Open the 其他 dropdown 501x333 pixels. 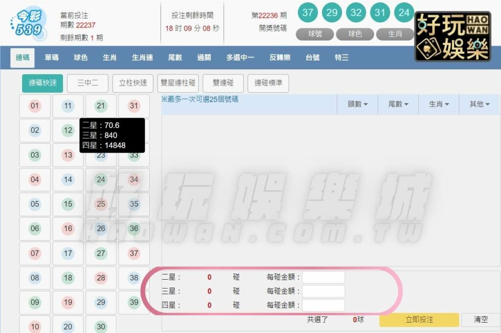click(479, 104)
